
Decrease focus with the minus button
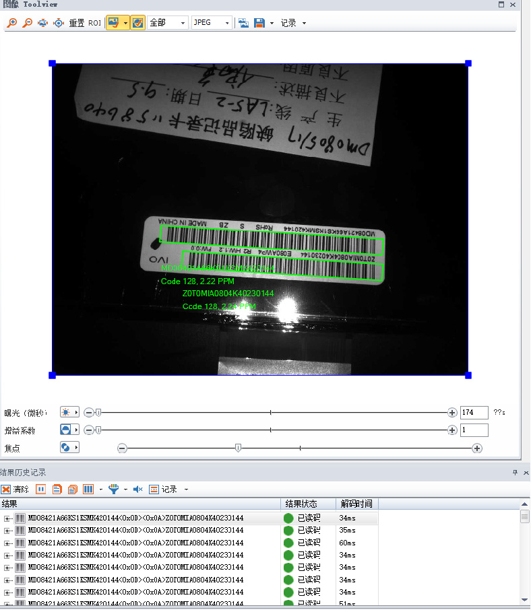[122, 448]
